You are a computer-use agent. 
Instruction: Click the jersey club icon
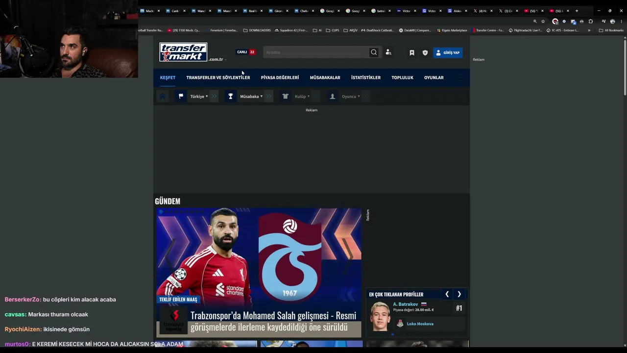point(286,97)
